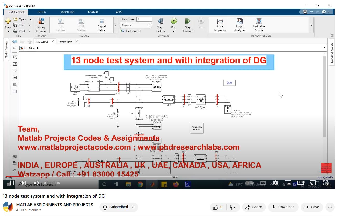This screenshot has height=216, width=337.
Task: Enable Fast Restart
Action: pos(131,31)
